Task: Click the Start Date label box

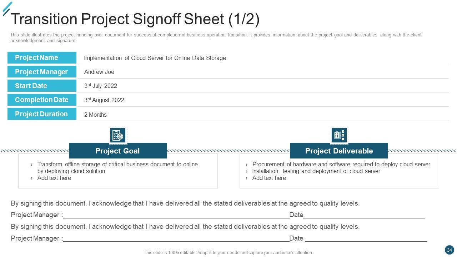Action: pos(42,86)
